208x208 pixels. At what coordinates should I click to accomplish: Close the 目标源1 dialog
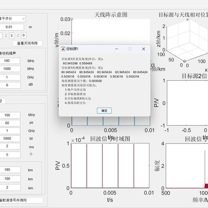pos(143,49)
